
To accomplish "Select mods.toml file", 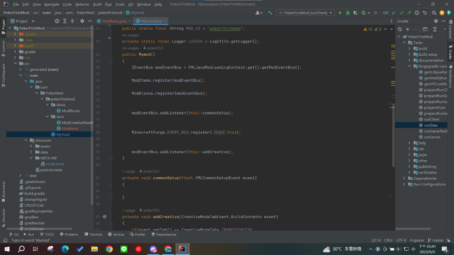I will click(55, 164).
